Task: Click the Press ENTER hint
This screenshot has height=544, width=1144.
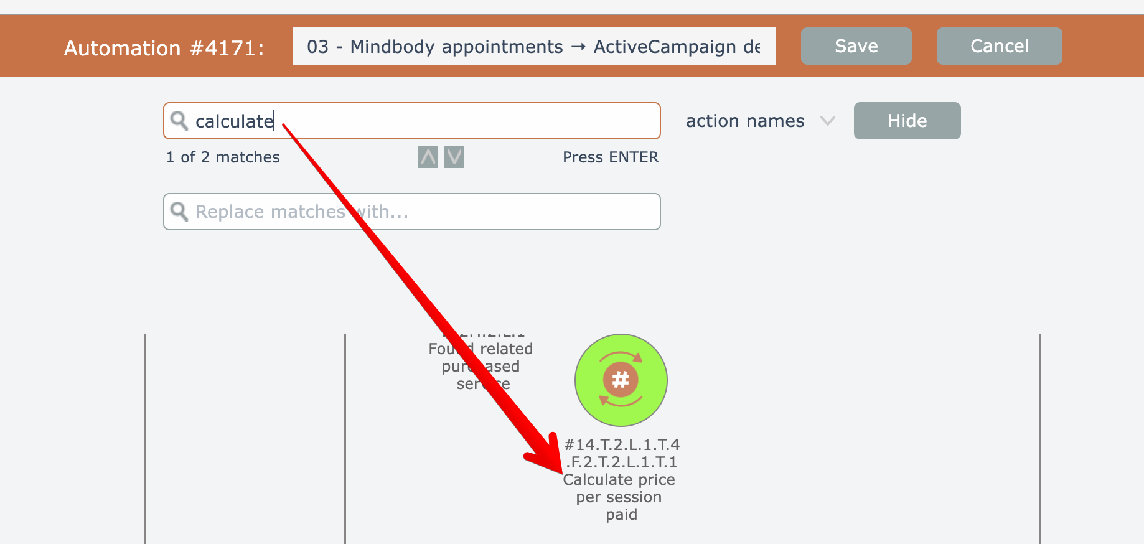Action: coord(610,157)
